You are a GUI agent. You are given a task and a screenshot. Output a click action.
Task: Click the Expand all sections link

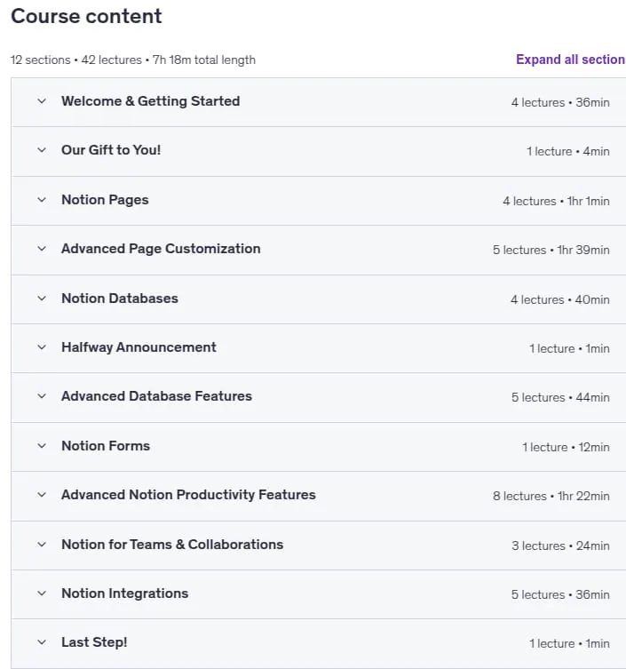pyautogui.click(x=571, y=60)
